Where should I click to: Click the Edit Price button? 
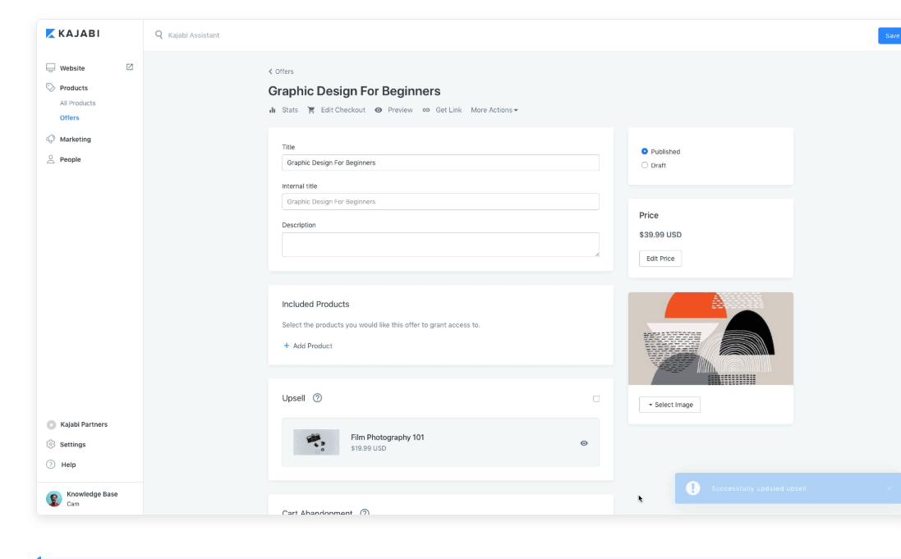(660, 259)
